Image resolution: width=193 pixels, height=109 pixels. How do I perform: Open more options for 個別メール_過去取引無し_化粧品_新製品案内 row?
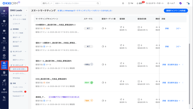coord(183,65)
